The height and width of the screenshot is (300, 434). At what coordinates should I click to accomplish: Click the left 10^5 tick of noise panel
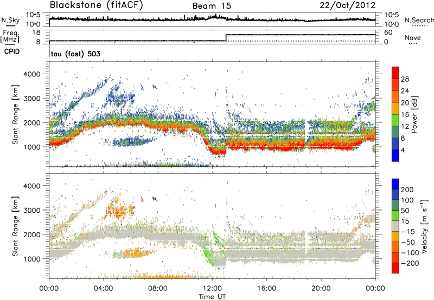pyautogui.click(x=33, y=15)
